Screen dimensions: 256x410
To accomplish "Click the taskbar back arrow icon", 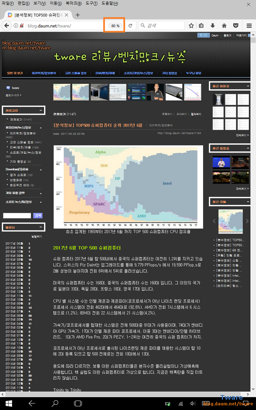I will pyautogui.click(x=32, y=403).
